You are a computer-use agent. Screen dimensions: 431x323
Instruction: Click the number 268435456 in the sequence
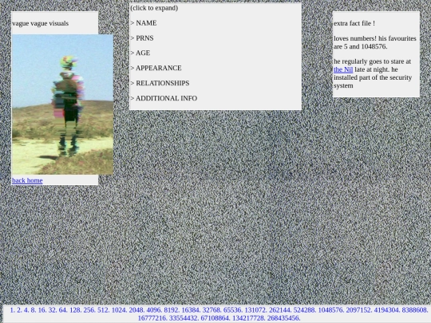pyautogui.click(x=283, y=318)
